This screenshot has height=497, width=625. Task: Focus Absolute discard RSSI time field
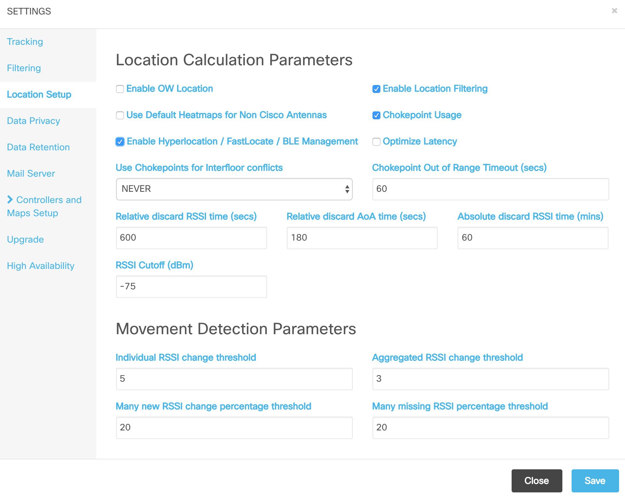tap(533, 238)
